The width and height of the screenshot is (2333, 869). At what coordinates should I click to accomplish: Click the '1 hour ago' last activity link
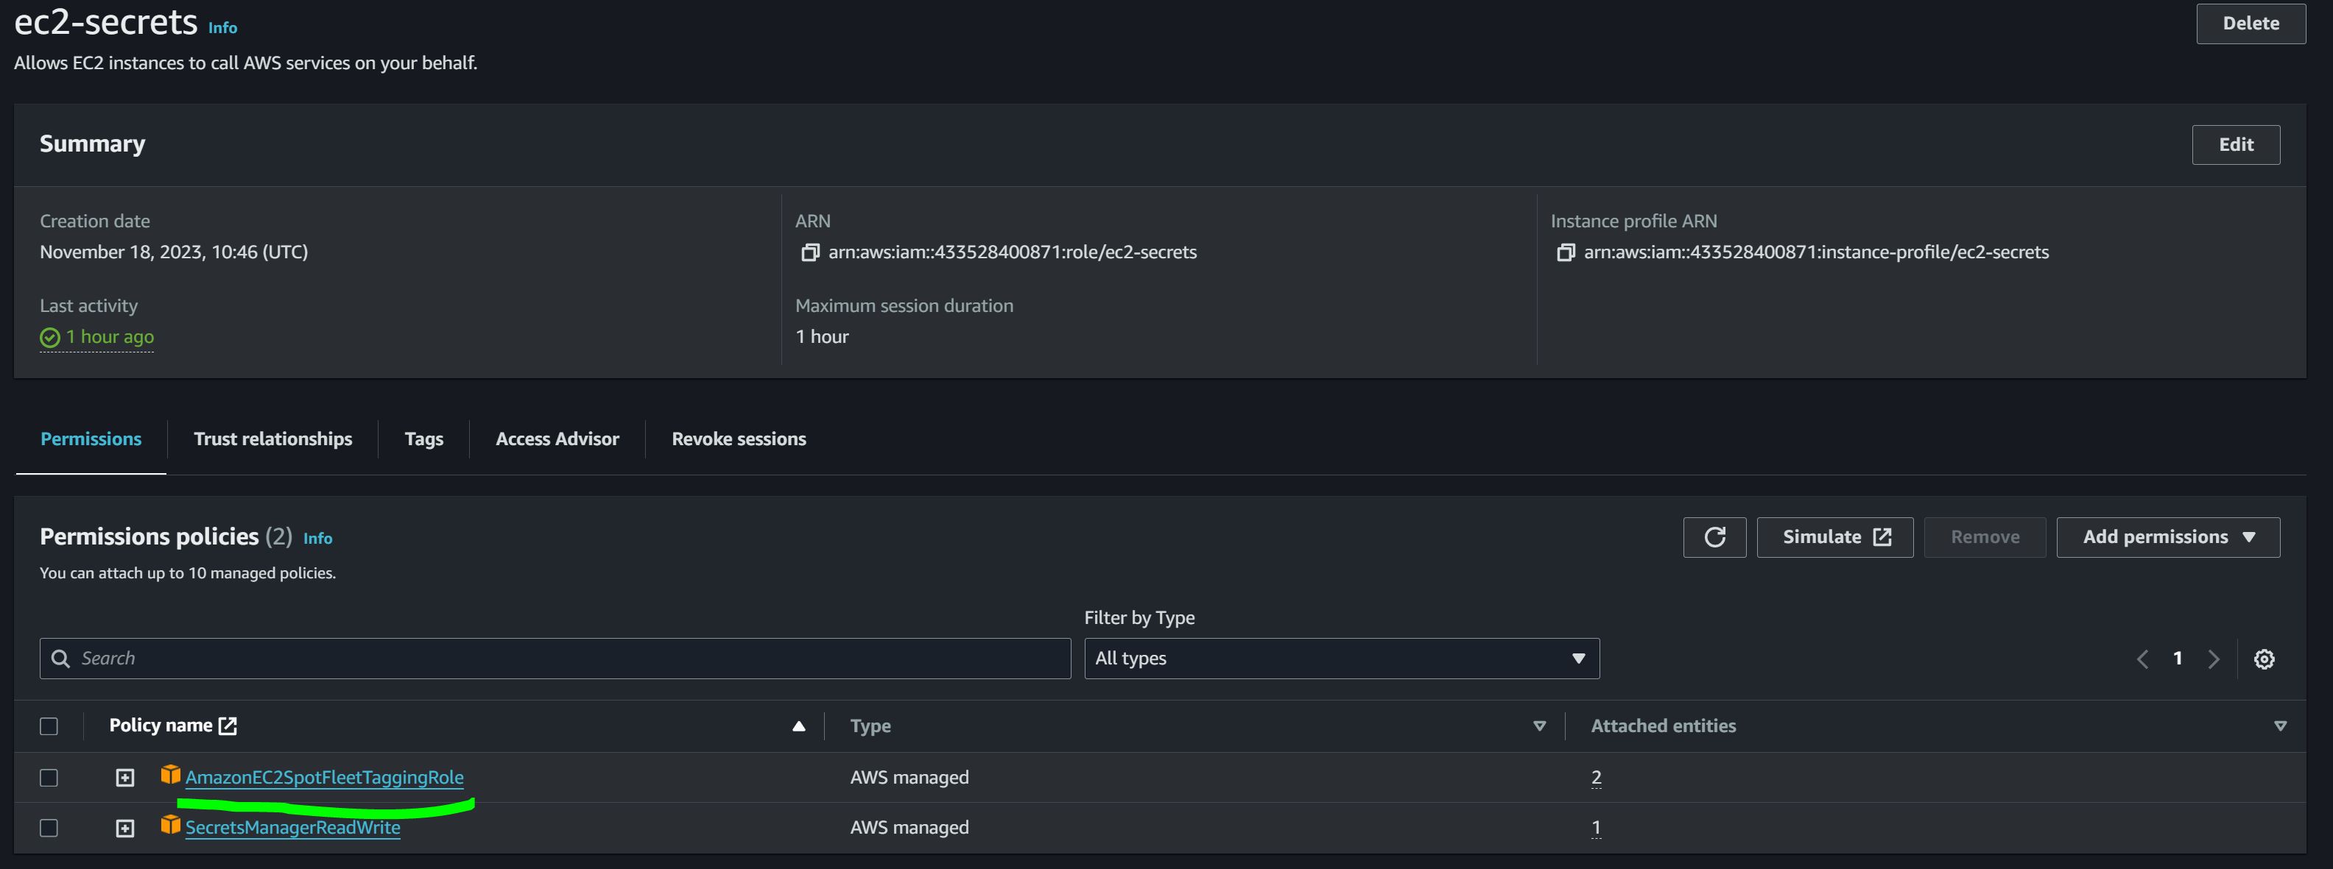(x=110, y=337)
